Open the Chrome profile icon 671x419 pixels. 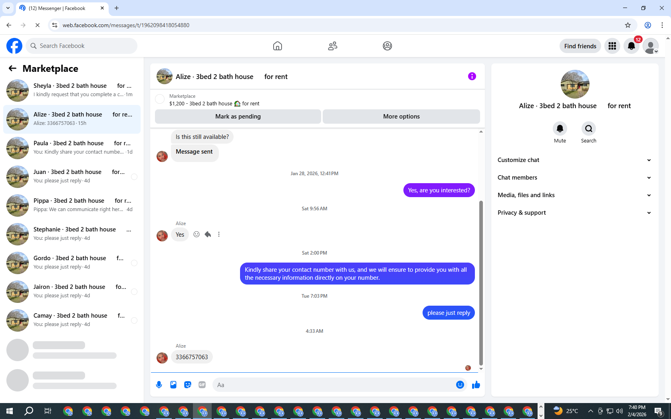[x=648, y=25]
